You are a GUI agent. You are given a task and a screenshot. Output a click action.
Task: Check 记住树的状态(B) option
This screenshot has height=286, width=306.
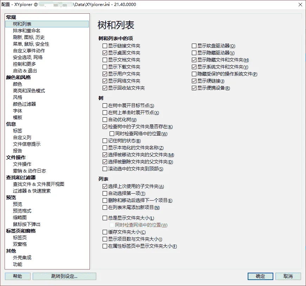[105, 141]
